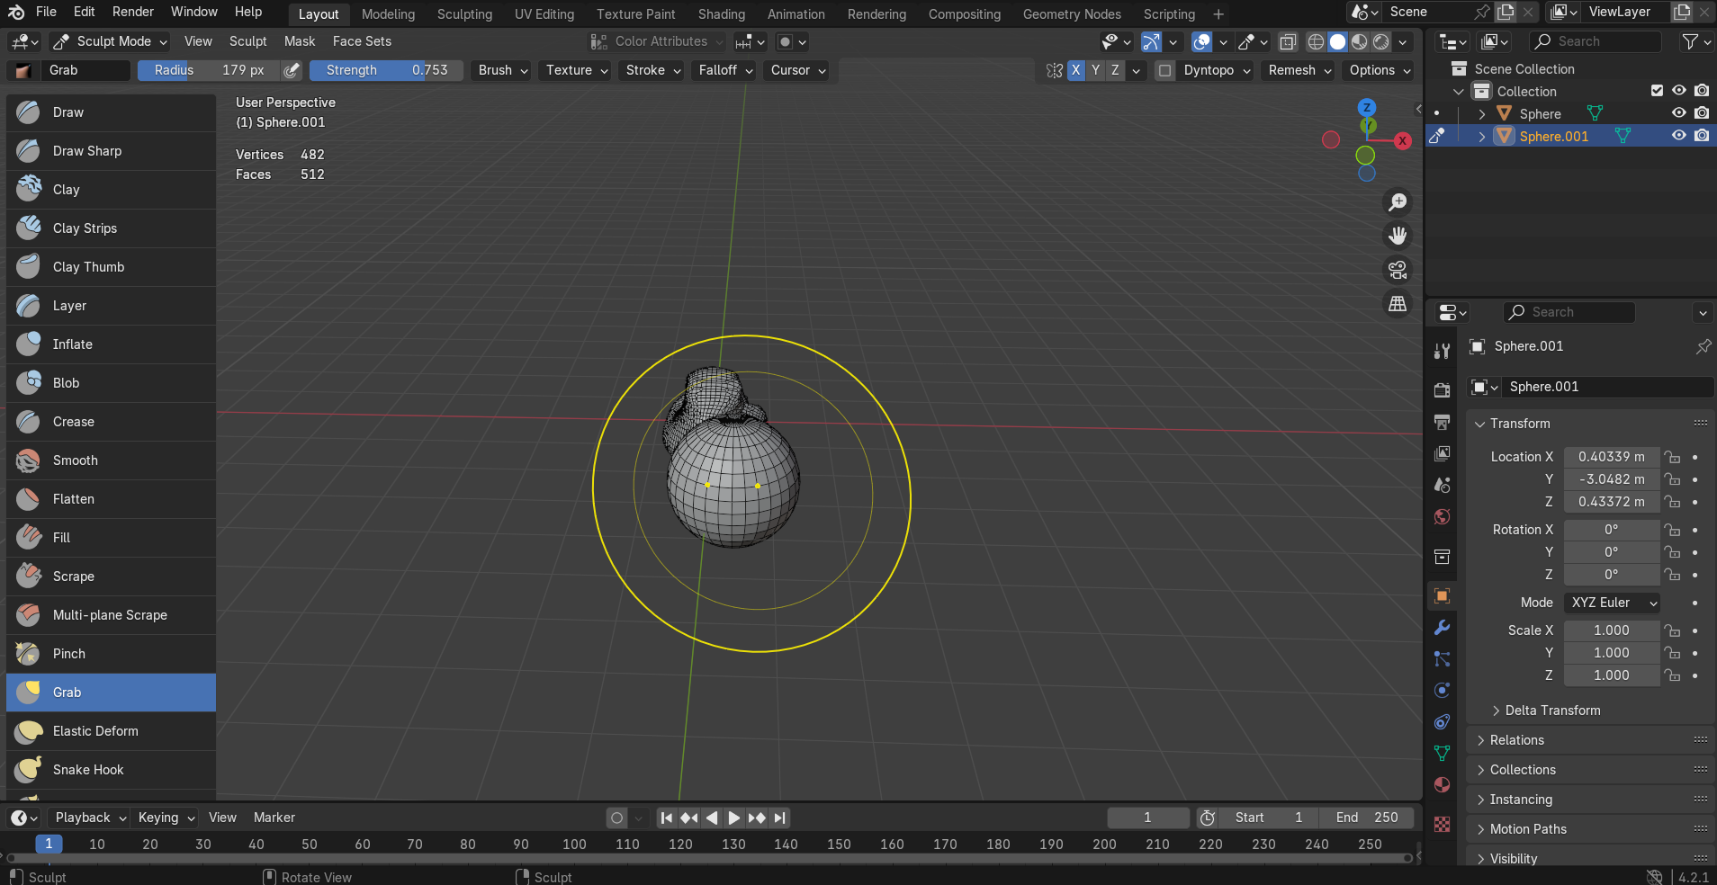Click the zoom viewport magnifier icon

pos(1398,202)
